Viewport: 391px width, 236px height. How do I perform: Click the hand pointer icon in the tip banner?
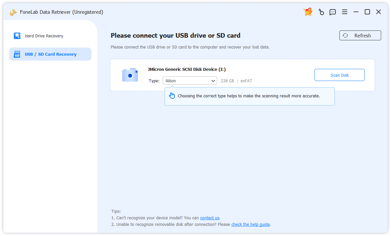[x=172, y=95]
